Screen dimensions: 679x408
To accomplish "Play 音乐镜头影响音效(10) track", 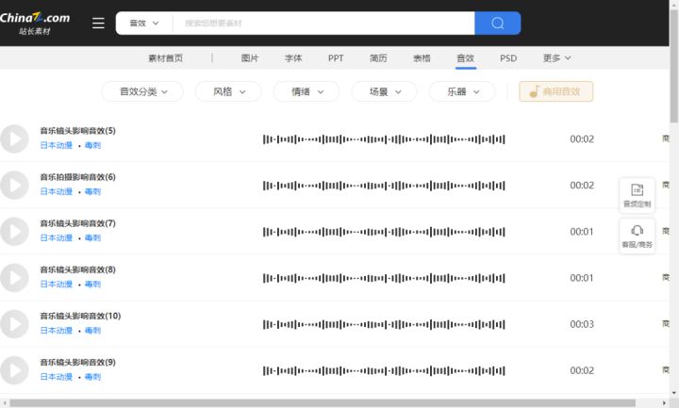I will click(14, 324).
